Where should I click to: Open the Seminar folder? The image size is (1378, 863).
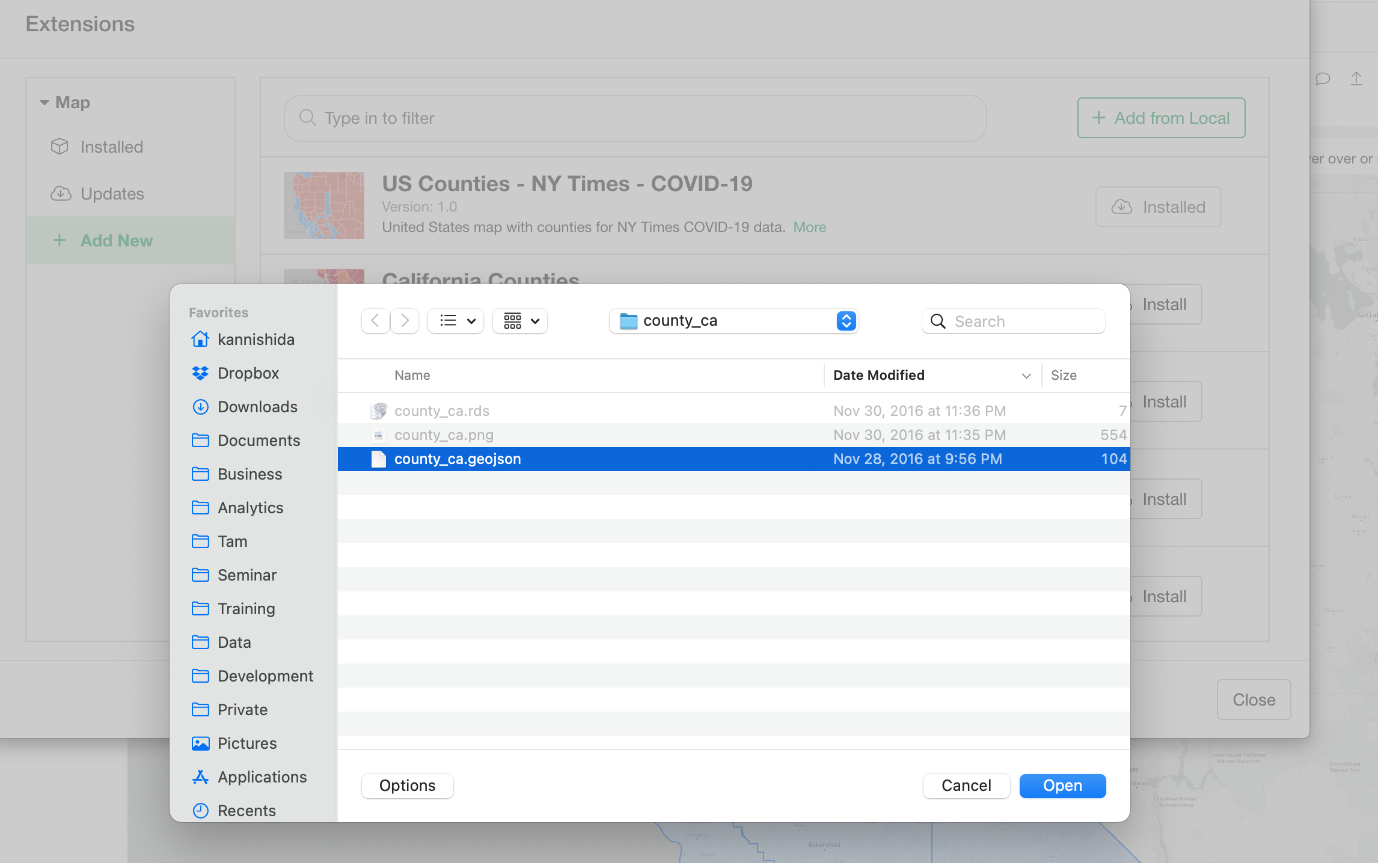[x=234, y=575]
